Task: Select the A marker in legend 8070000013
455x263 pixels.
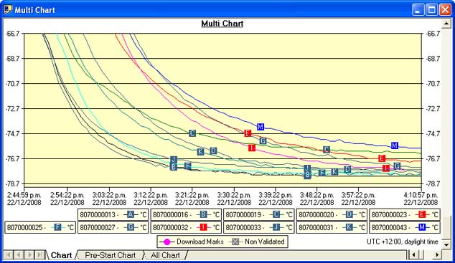Action: point(131,215)
